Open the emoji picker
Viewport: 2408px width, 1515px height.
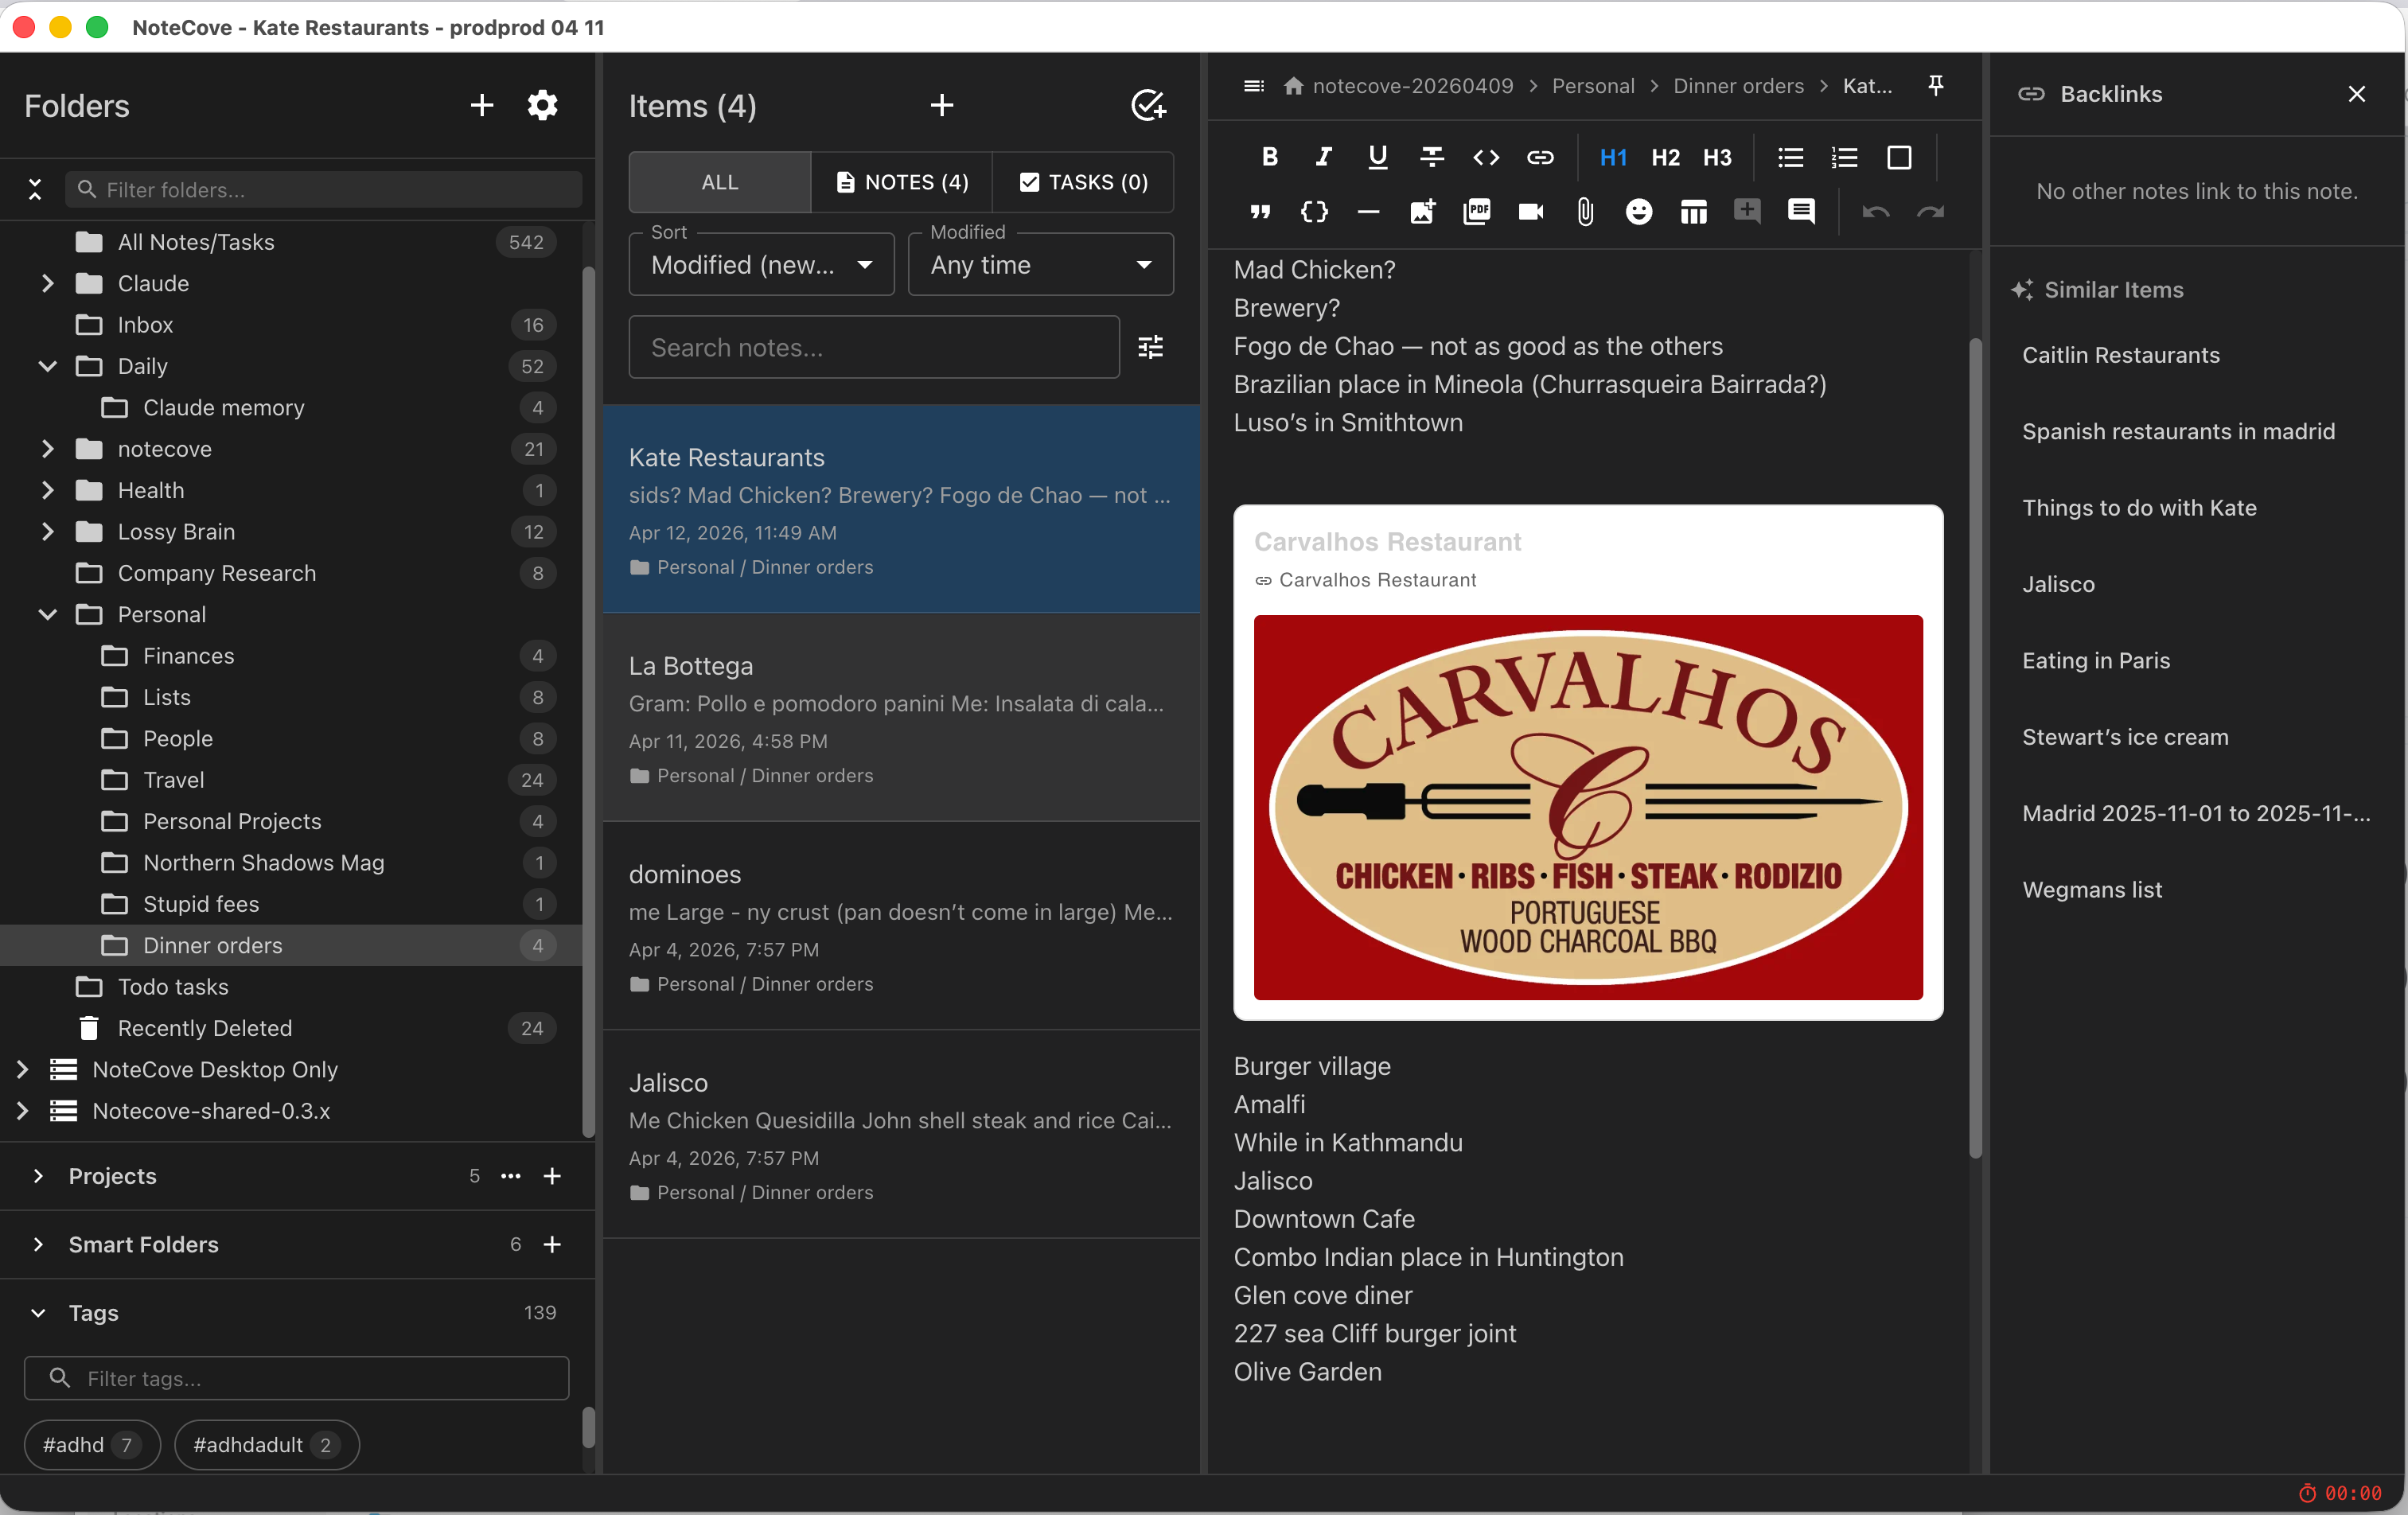click(1639, 211)
